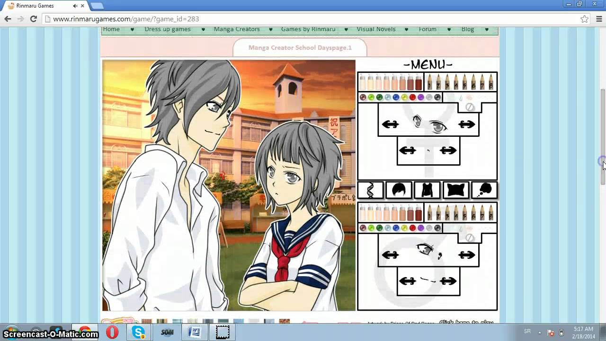Show previous eyes style in the female panel
Image resolution: width=606 pixels, height=341 pixels.
(x=390, y=125)
